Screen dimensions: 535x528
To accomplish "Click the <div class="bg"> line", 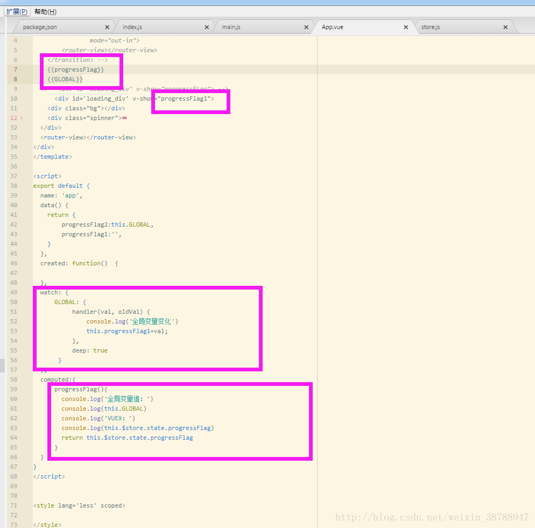I will click(x=86, y=108).
